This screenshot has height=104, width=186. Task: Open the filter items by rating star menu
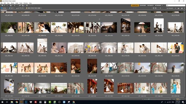pos(161,8)
